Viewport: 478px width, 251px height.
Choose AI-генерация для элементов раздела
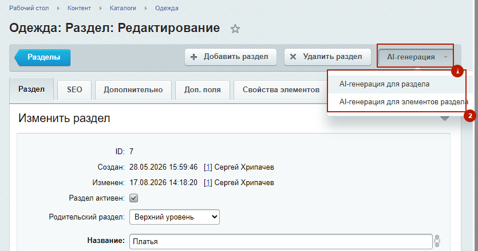click(x=404, y=101)
